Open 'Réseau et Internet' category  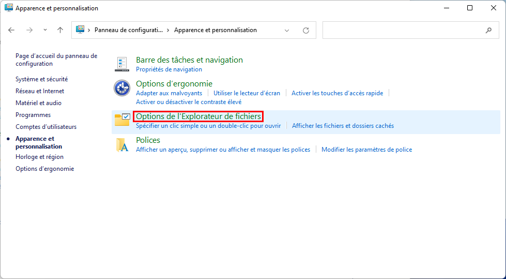point(40,91)
